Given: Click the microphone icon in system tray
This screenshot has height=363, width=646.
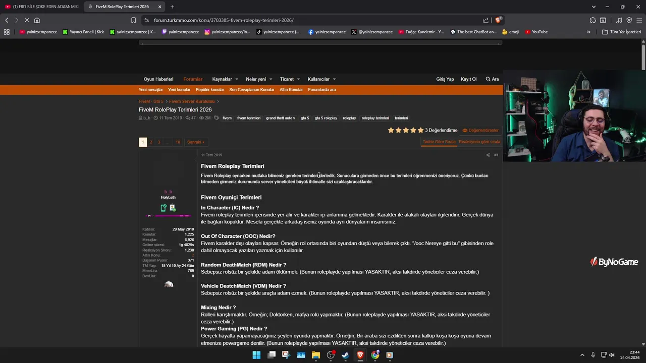Looking at the screenshot, I should pyautogui.click(x=593, y=355).
